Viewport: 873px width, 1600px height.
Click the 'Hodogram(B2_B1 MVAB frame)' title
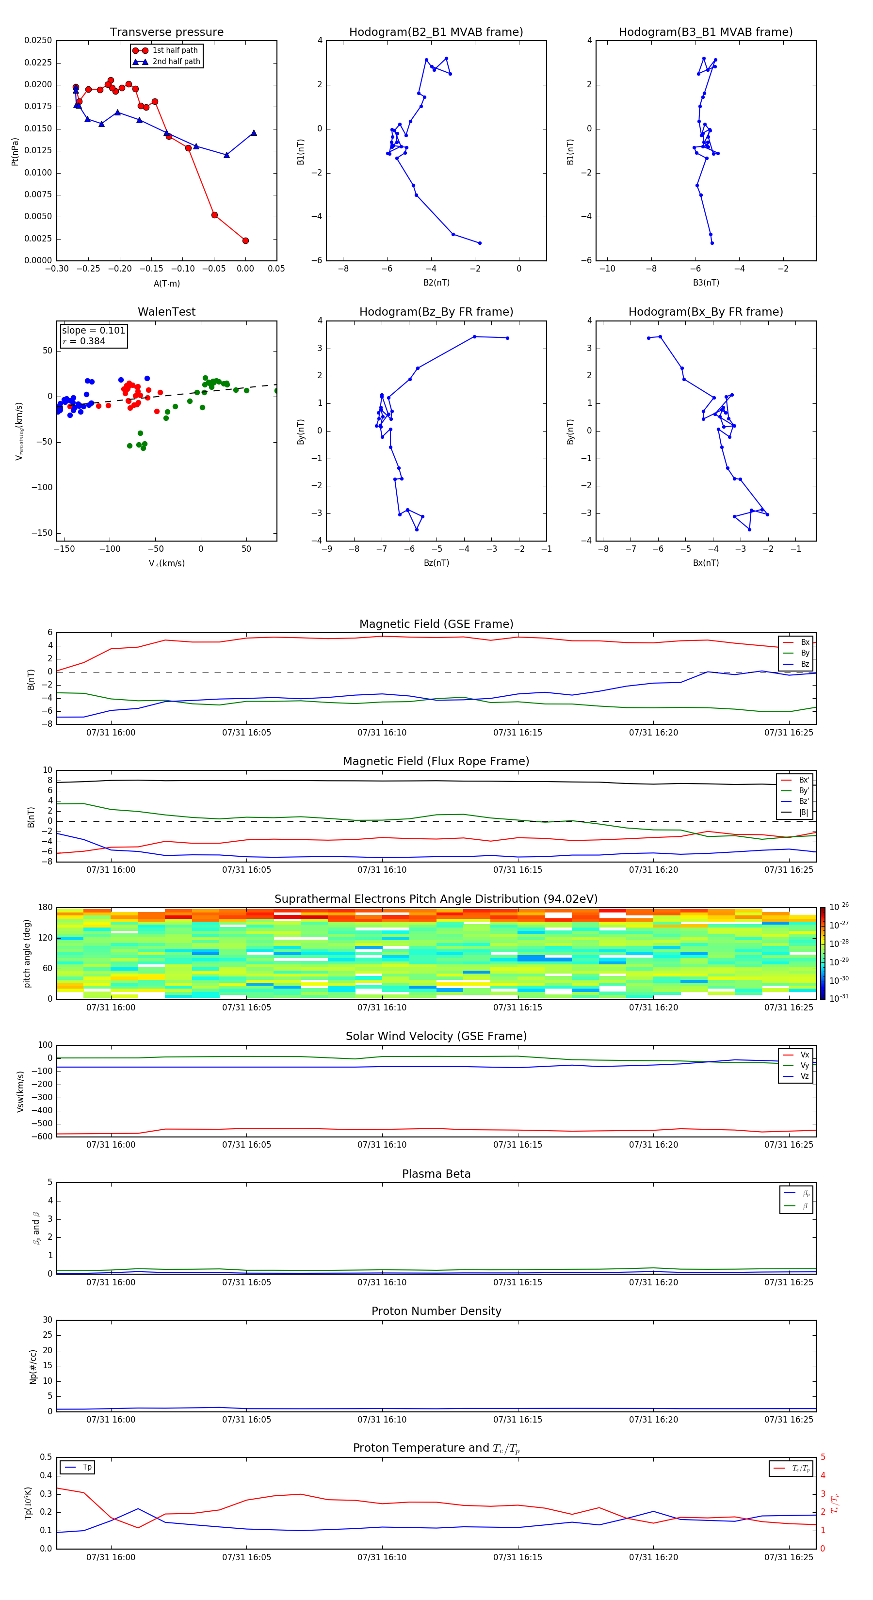[436, 32]
